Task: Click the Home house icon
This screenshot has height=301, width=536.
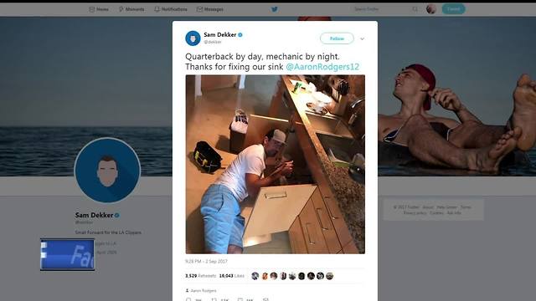Action: (x=91, y=9)
